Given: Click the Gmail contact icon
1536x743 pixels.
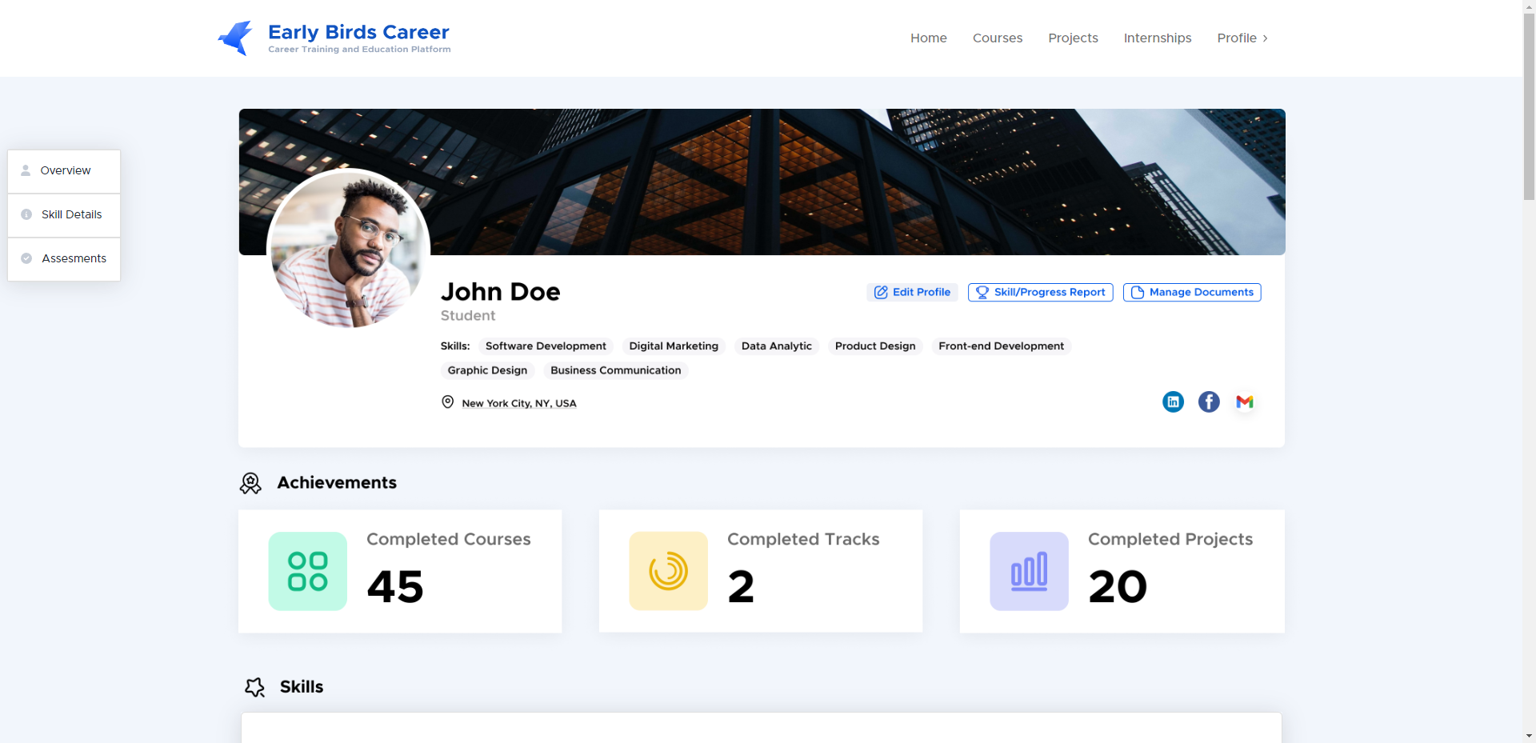Looking at the screenshot, I should 1244,401.
